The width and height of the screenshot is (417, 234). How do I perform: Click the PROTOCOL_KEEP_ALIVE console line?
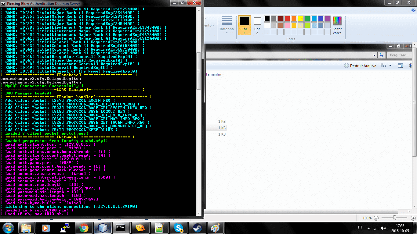pos(59,130)
